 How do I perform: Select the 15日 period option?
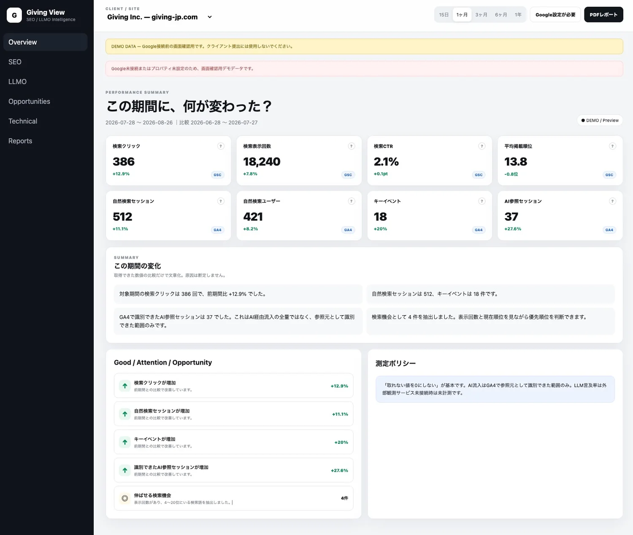[x=444, y=15]
